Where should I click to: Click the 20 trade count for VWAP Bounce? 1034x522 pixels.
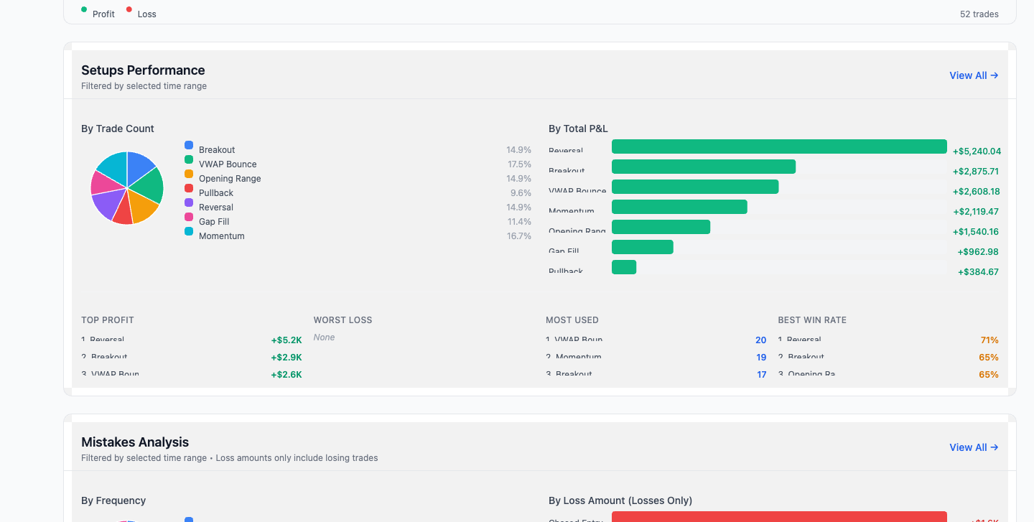(x=760, y=340)
